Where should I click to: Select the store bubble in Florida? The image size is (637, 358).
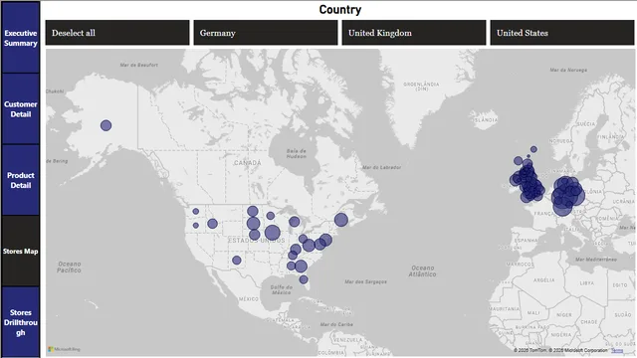click(x=304, y=279)
